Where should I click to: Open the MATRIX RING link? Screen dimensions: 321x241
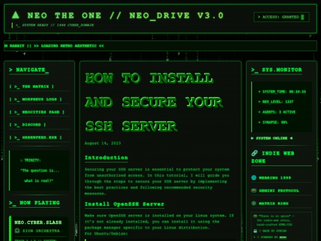273,204
